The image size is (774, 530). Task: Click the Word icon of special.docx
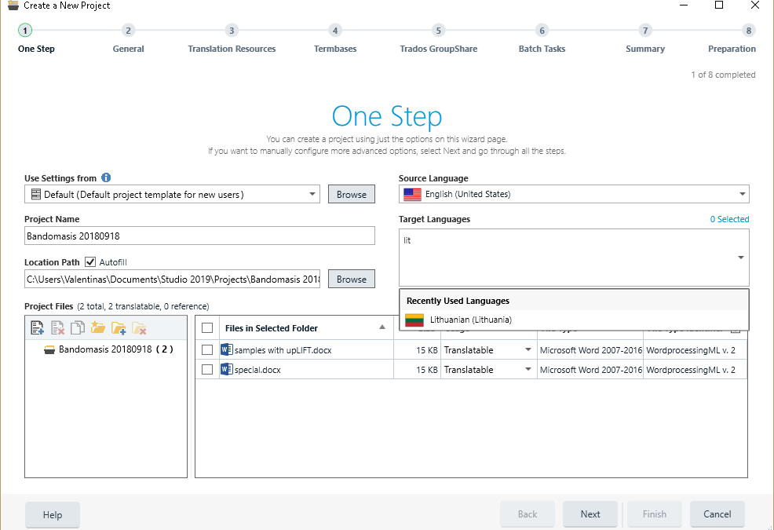pos(227,369)
